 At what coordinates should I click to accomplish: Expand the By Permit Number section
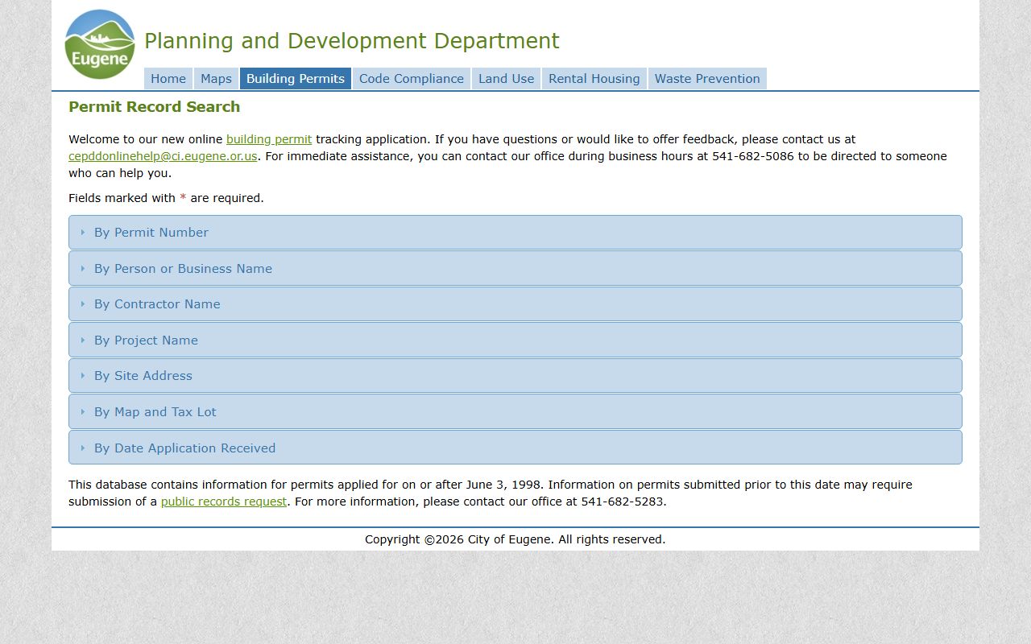tap(515, 233)
